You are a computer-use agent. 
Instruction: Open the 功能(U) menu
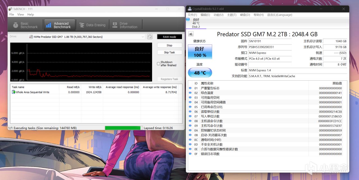coord(218,15)
